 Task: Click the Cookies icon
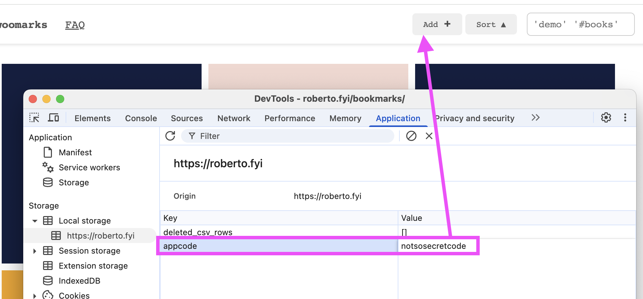pos(48,295)
